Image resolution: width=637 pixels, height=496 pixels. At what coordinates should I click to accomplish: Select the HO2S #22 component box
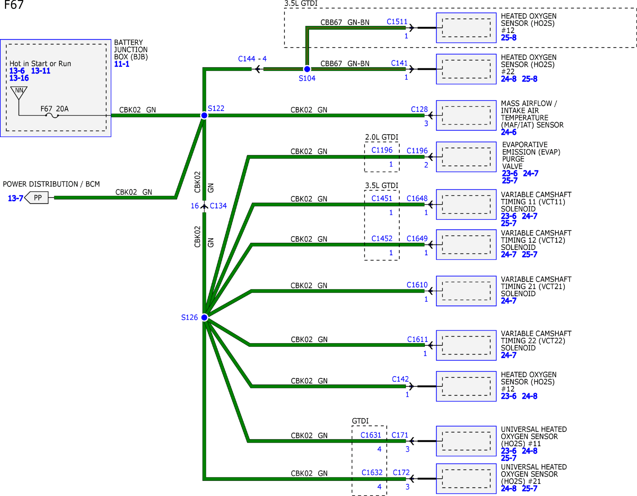click(466, 69)
